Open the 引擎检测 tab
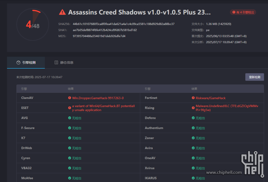Image resolution: width=268 pixels, height=182 pixels. coord(26,63)
